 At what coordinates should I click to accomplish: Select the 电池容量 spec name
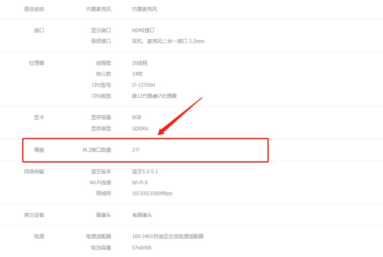pyautogui.click(x=101, y=247)
